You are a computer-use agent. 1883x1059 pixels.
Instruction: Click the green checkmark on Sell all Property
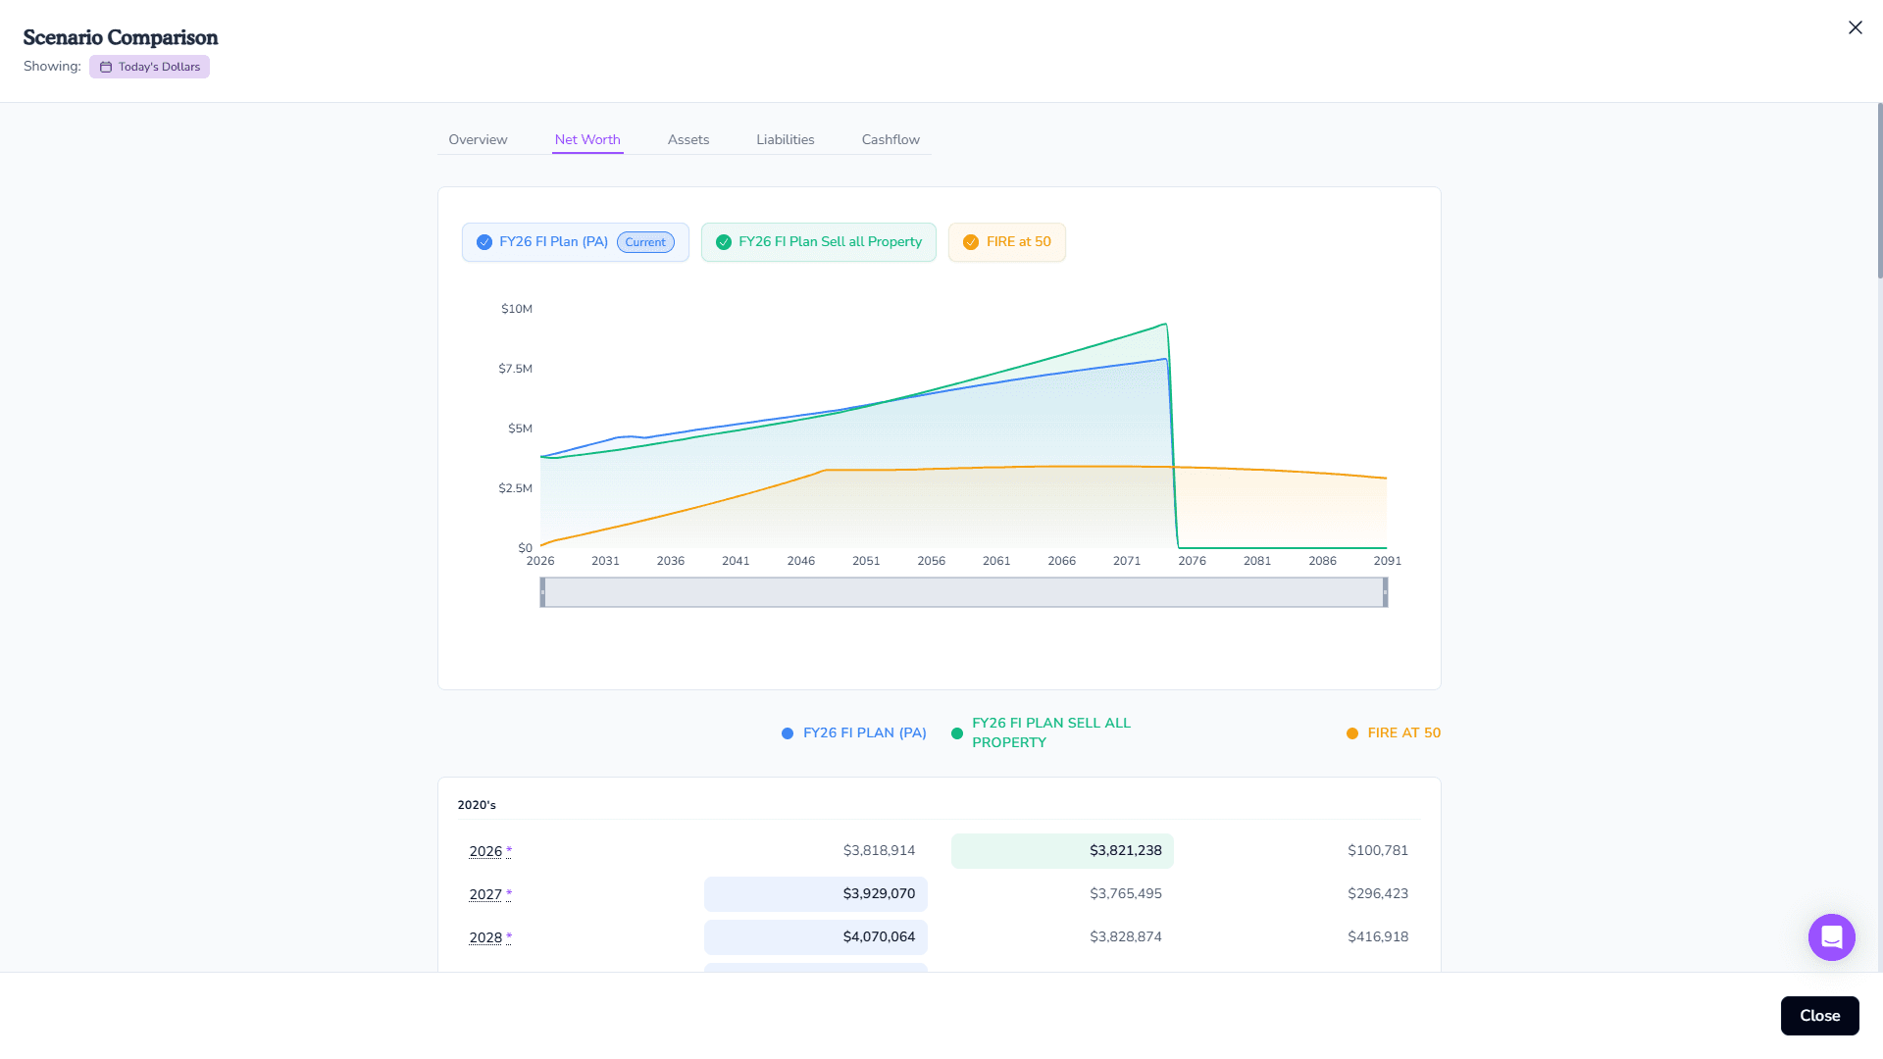(x=724, y=241)
